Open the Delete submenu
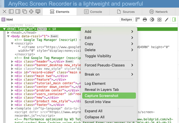 [x=109, y=50]
